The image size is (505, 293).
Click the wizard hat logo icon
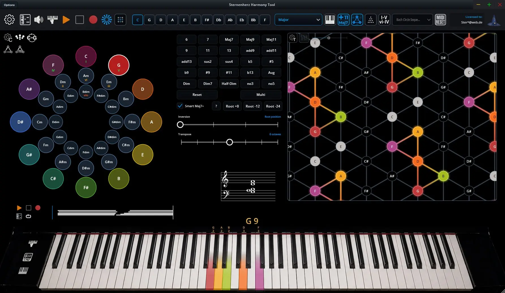494,20
